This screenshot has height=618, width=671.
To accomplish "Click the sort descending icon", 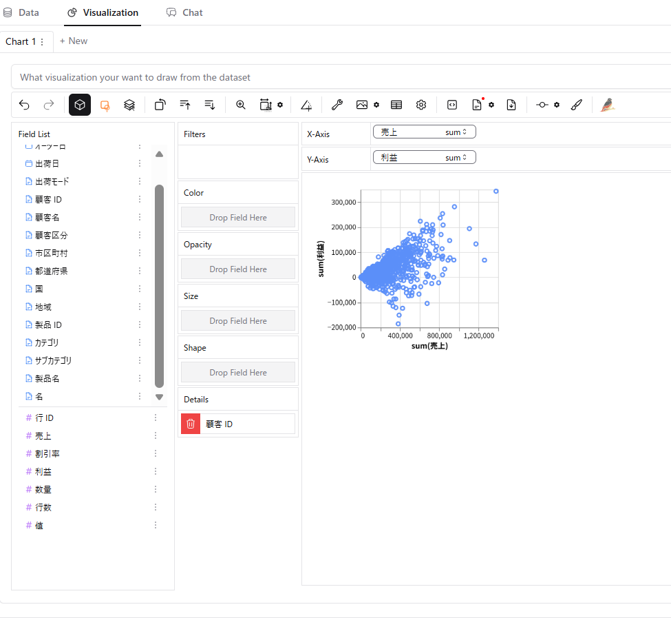I will (209, 104).
